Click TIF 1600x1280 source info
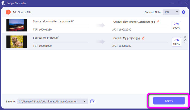Screen dimensions: 190x110 pos(42,29)
